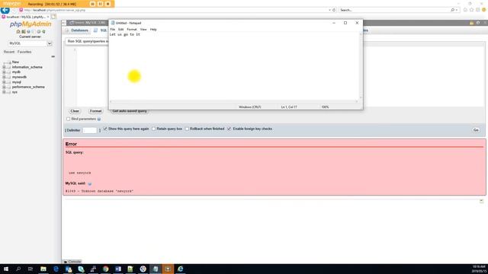Click the green reload navigation panel icon
The height and width of the screenshot is (274, 488).
[43, 31]
